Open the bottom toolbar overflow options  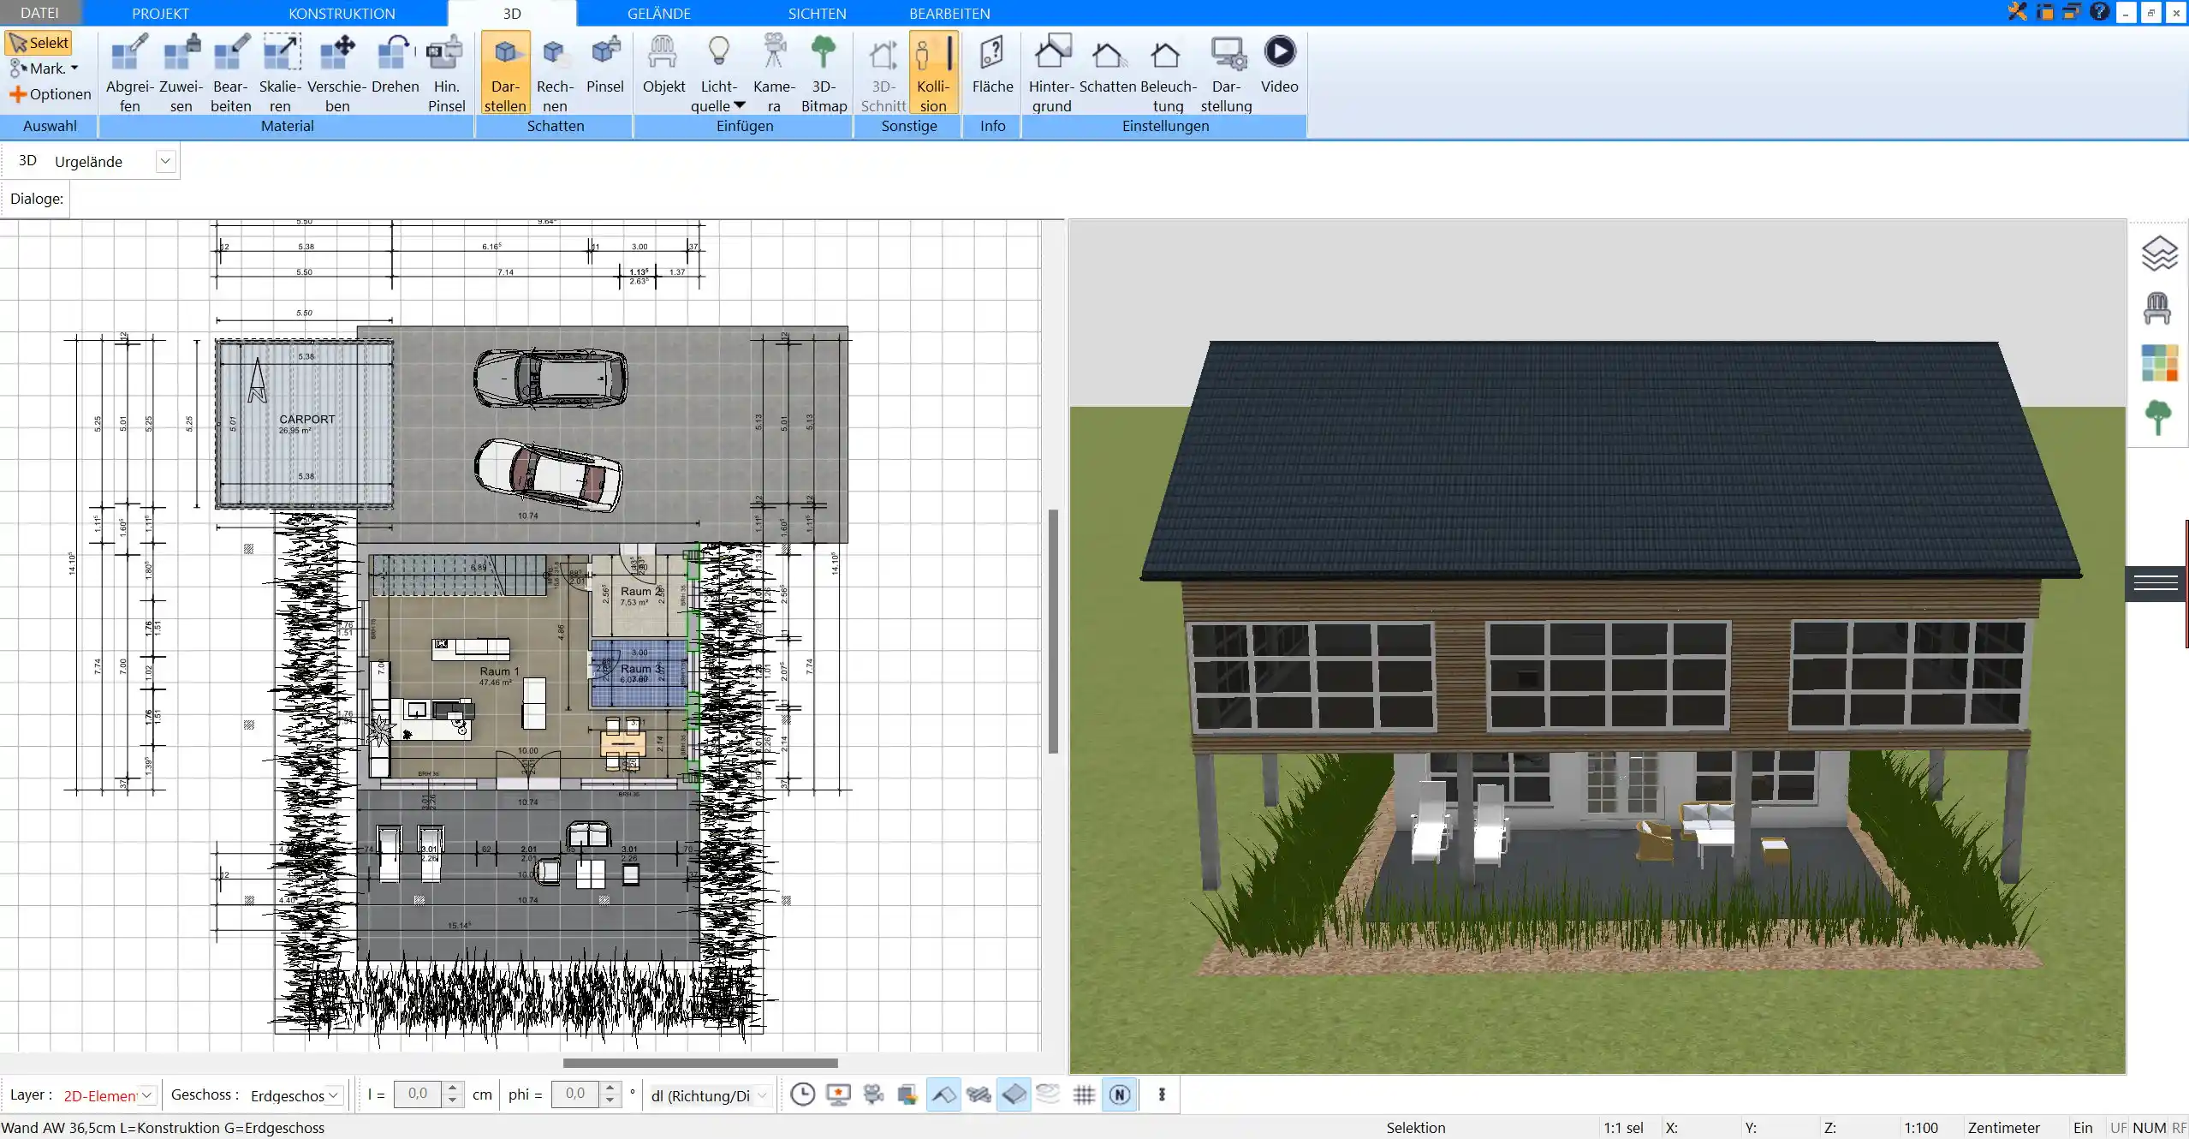coord(1162,1094)
